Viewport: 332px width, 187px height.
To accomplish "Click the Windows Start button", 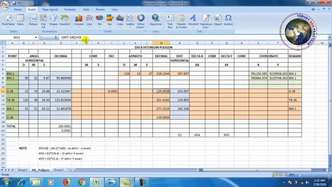I will point(6,182).
